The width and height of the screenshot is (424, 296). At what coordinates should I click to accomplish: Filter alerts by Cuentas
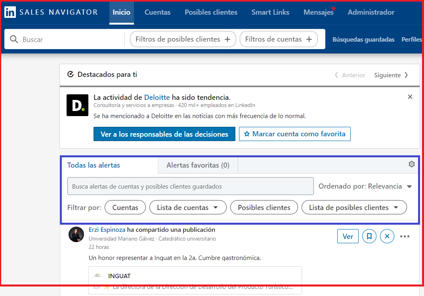tap(125, 207)
